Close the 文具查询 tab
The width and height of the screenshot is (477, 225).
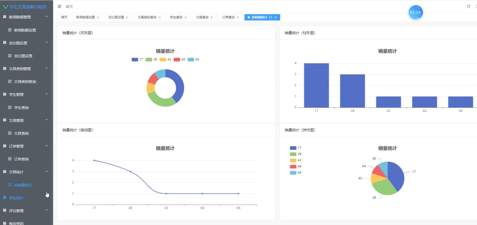click(x=212, y=17)
